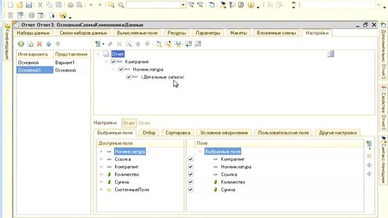
Task: Uncheck Контрагент grouping in report structure
Action: coord(113,62)
